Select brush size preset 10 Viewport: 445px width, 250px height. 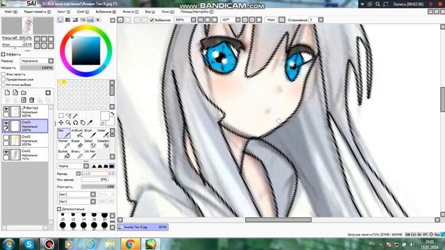click(63, 217)
